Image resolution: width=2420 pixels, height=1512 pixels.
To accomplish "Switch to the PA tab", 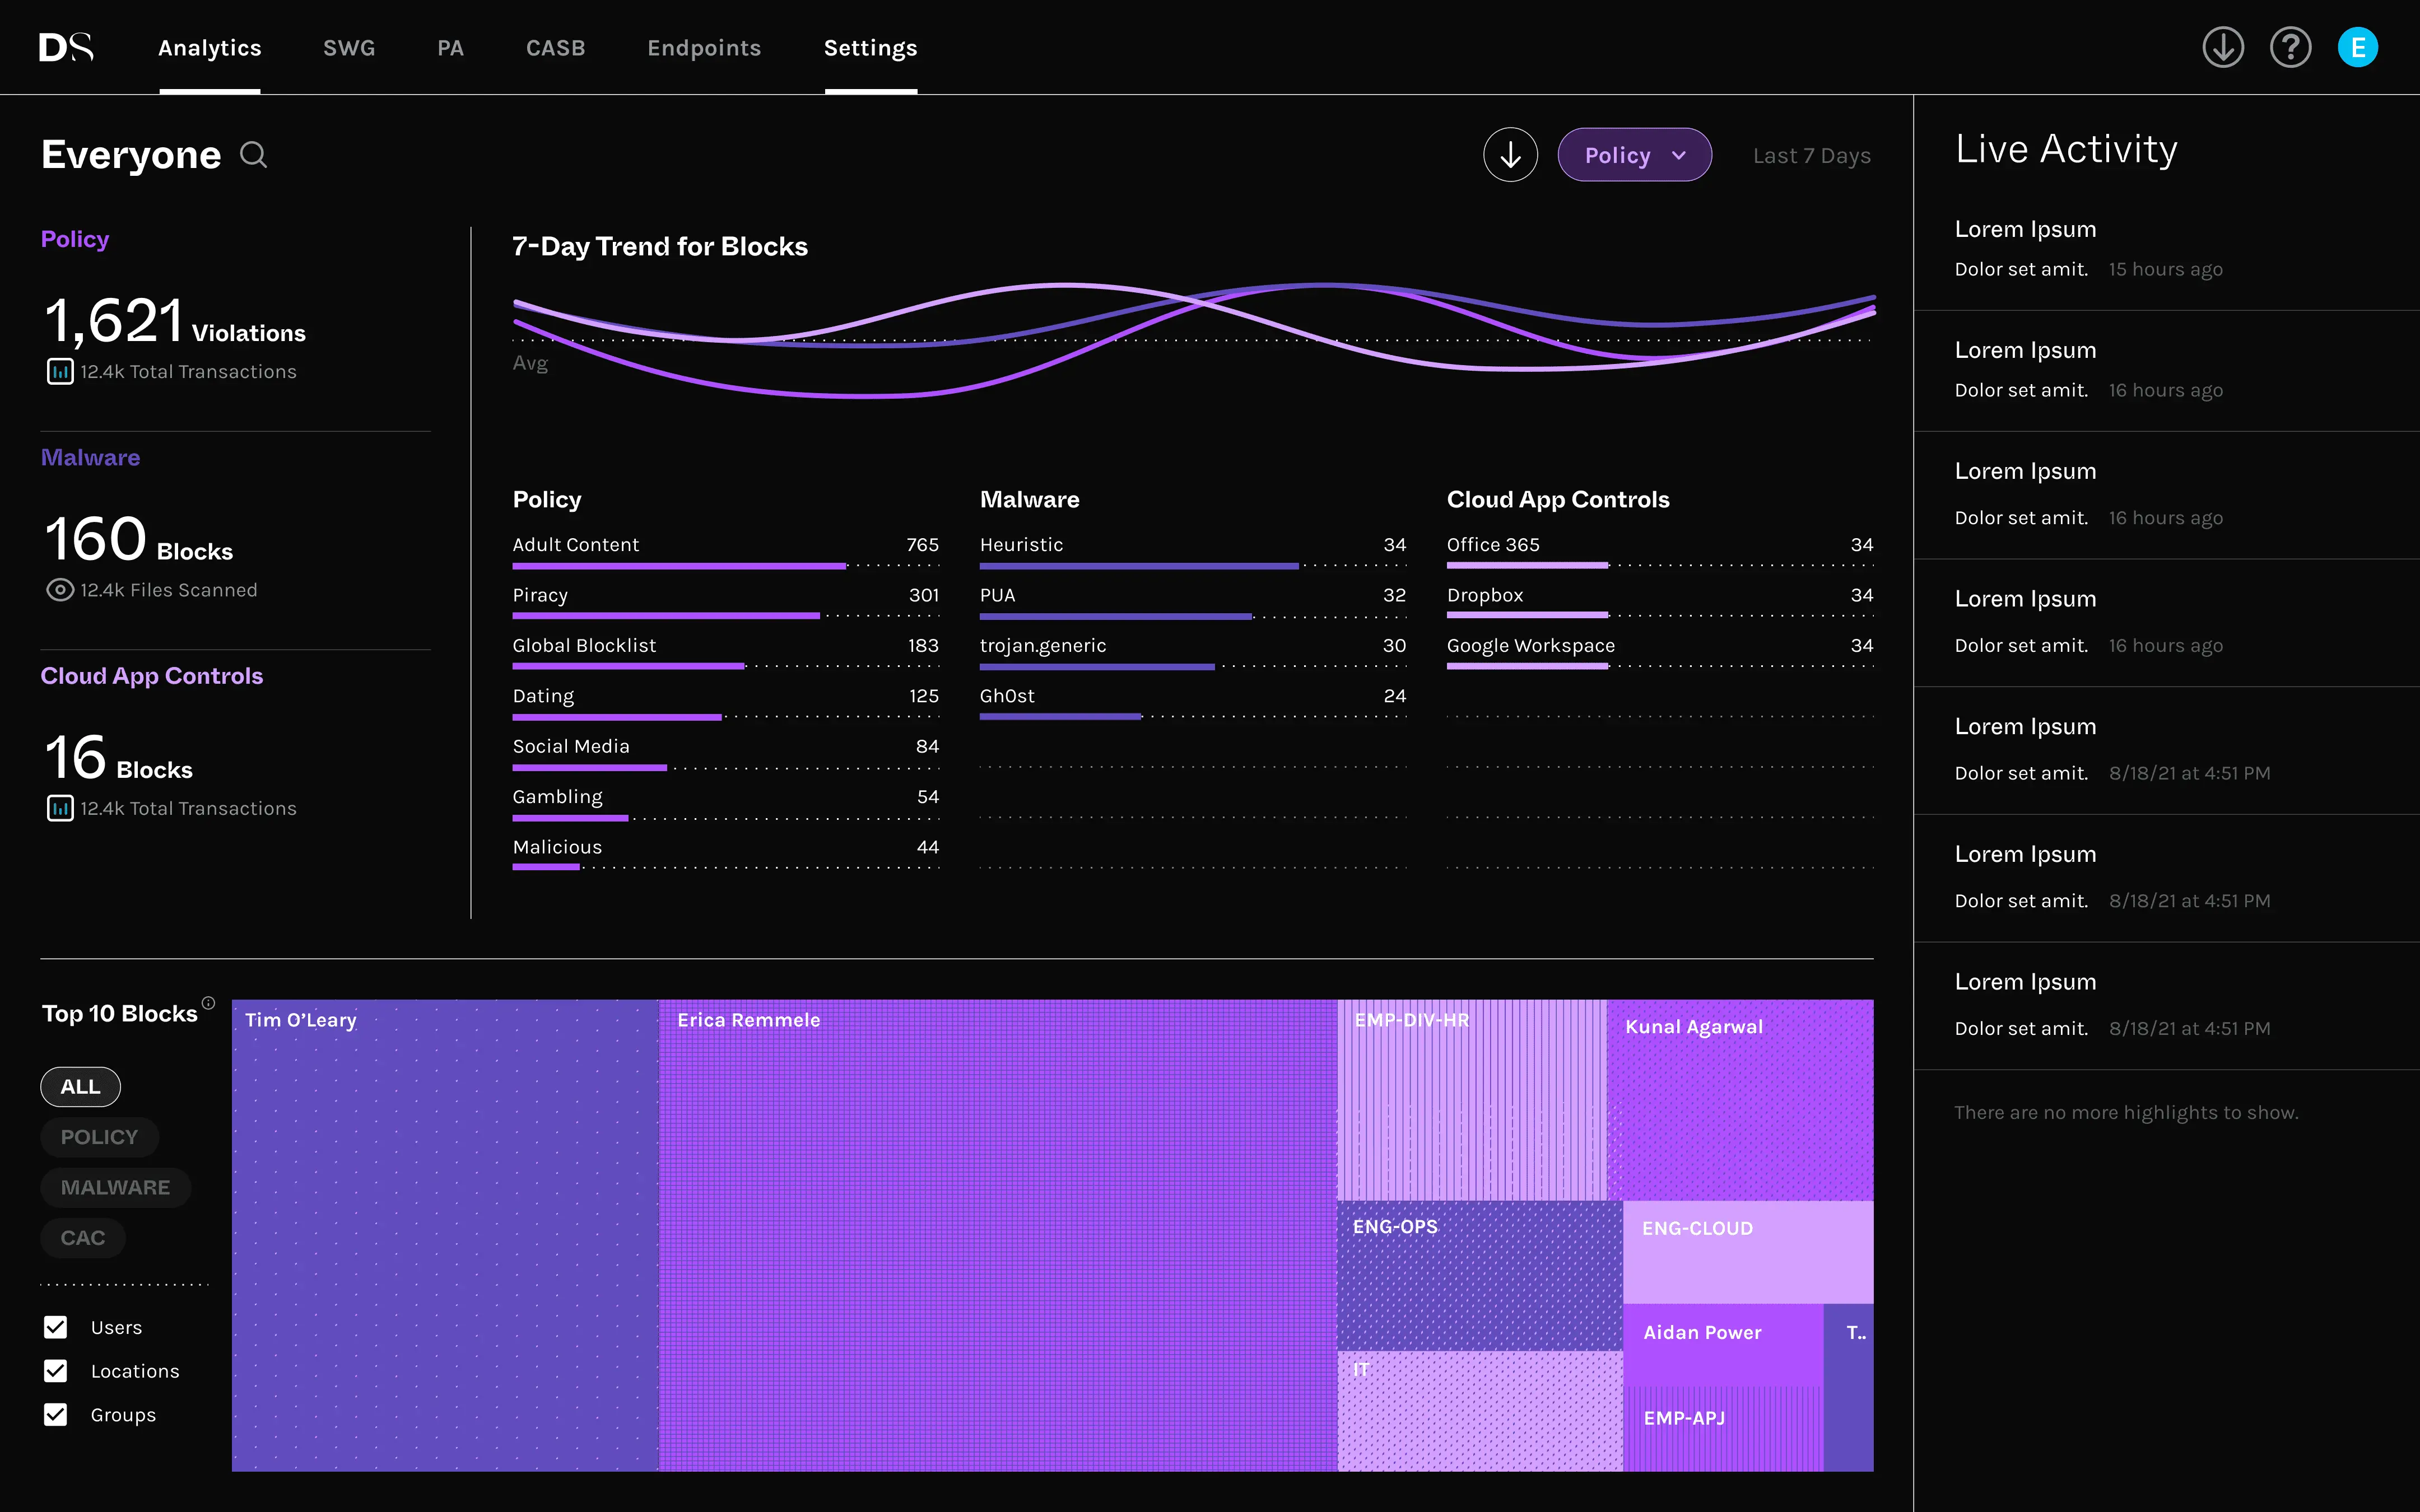I will coord(450,48).
